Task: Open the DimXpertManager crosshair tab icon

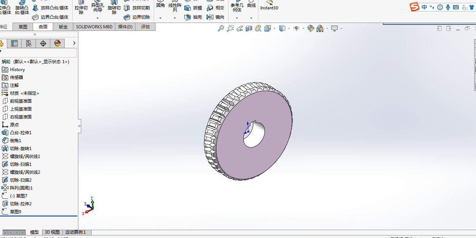Action: (x=43, y=43)
